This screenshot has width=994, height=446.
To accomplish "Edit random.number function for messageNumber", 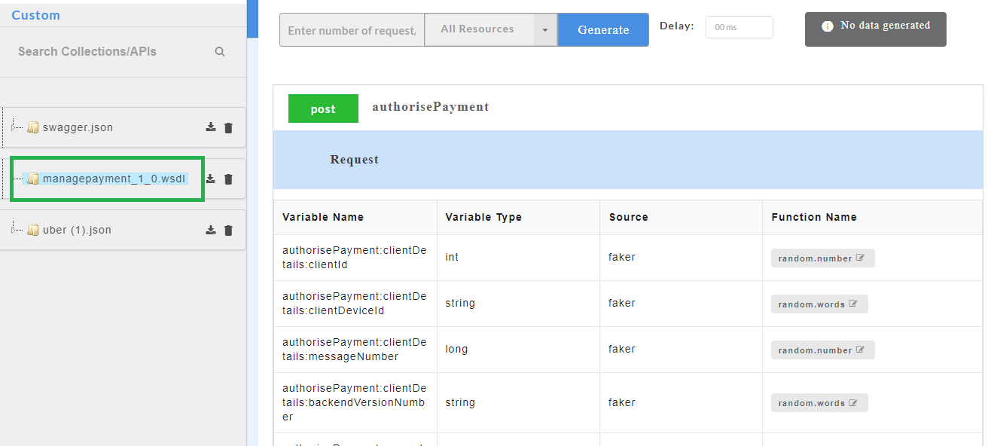I will pyautogui.click(x=860, y=350).
